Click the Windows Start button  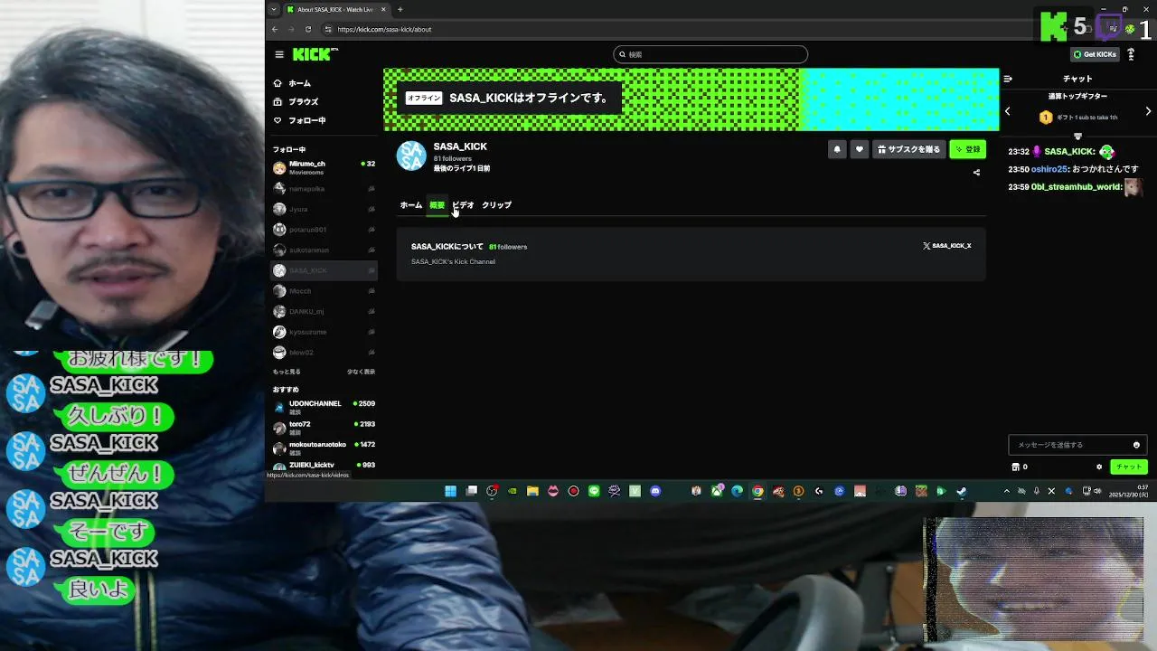coord(450,491)
